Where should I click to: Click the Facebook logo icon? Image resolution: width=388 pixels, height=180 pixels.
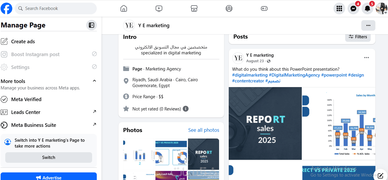point(6,8)
